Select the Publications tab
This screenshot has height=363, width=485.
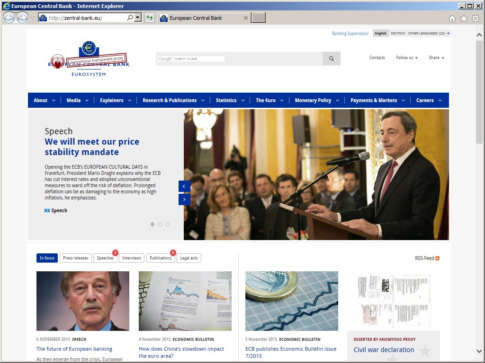tap(161, 258)
